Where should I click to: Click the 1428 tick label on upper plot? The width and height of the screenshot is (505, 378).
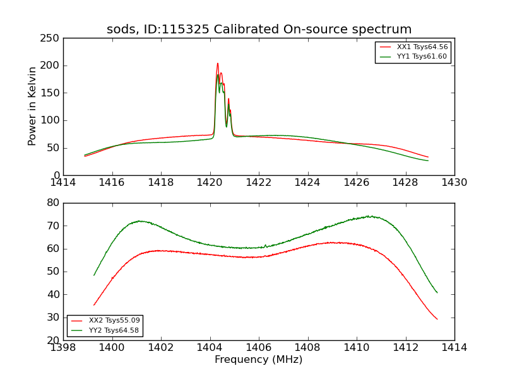coord(405,183)
